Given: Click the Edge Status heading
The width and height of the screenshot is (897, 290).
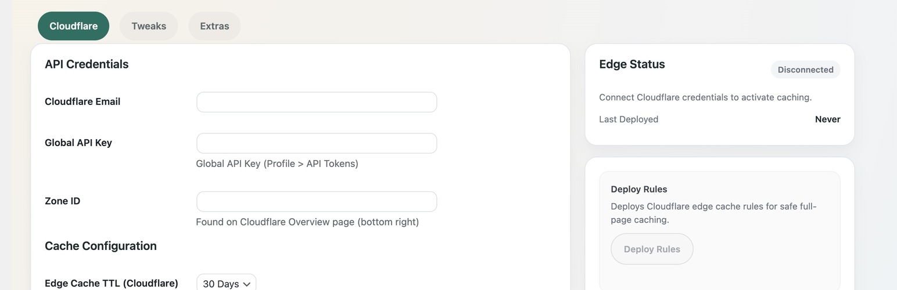Looking at the screenshot, I should tap(632, 64).
